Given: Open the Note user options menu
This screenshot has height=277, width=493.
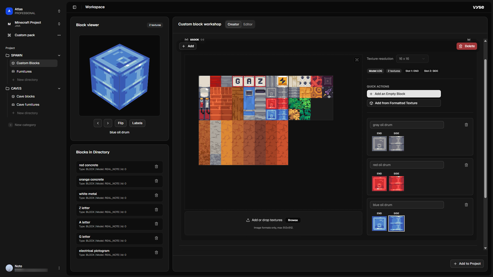Looking at the screenshot, I should (x=59, y=268).
